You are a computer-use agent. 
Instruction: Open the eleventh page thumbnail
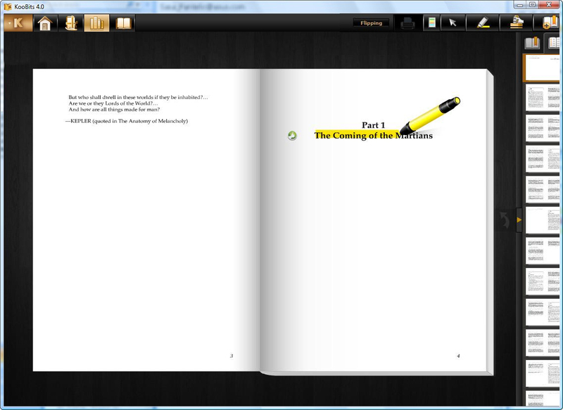coord(543,373)
